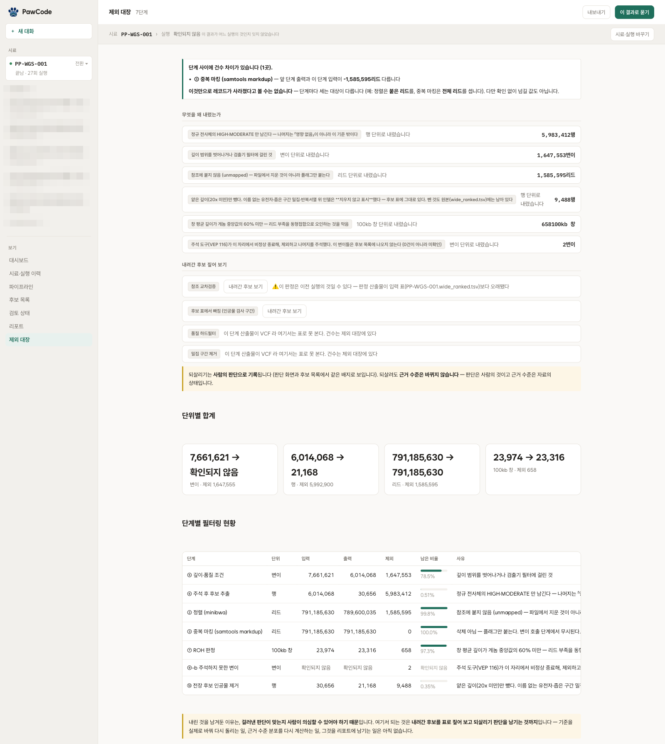Select the PP-WGS-001 sample card in sidebar
Viewport: 665px width, 744px height.
(49, 68)
